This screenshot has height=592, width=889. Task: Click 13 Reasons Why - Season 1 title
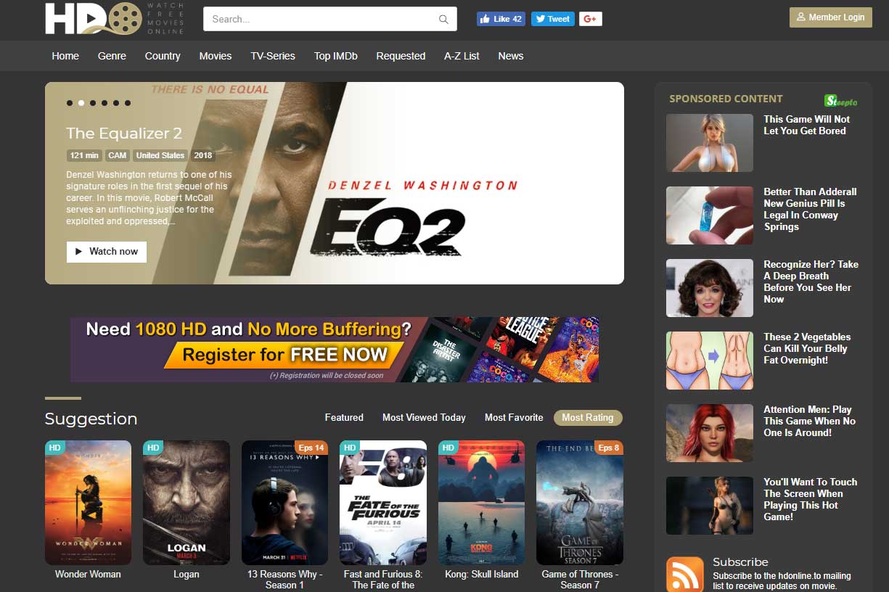click(284, 579)
